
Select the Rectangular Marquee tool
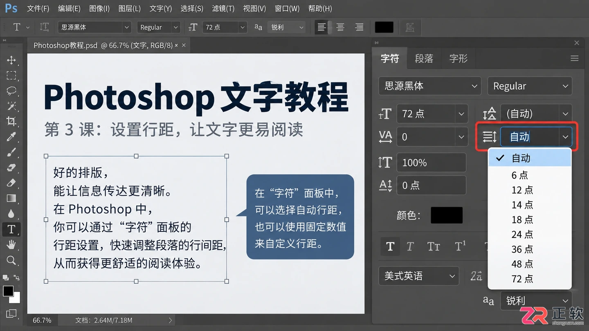11,76
